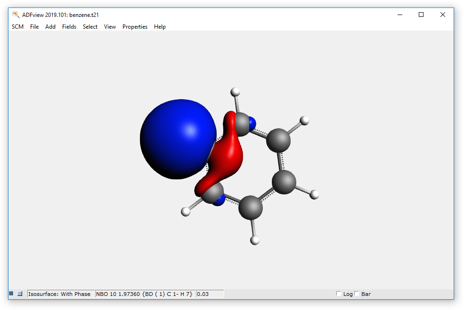This screenshot has width=464, height=310.
Task: Open the Fields menu
Action: [x=69, y=27]
